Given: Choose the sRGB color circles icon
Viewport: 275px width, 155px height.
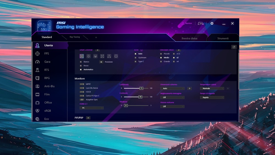Looking at the screenshot, I should (37, 111).
